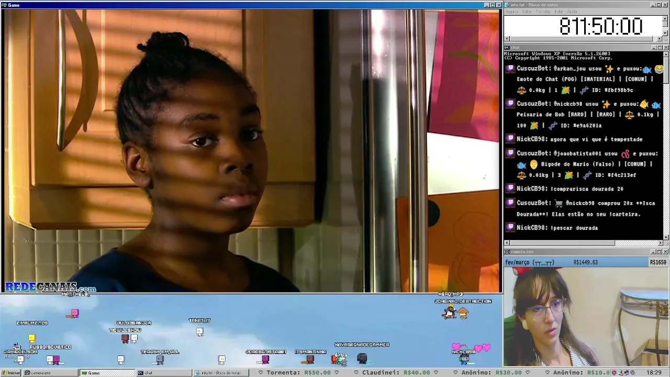Click Notepad horizontal scrollbar right arrow

tap(660, 39)
